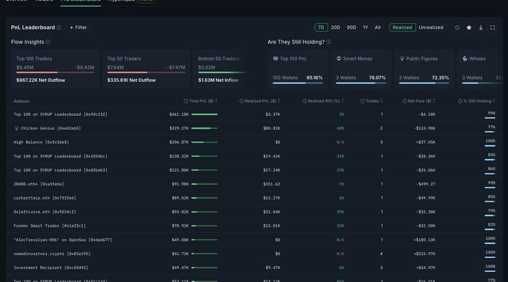Add a filter with the Filter button
The image size is (508, 282).
[78, 28]
